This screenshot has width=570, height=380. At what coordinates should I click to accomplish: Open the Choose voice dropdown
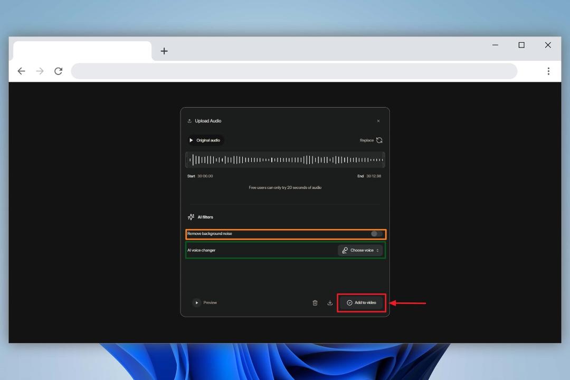coord(360,250)
